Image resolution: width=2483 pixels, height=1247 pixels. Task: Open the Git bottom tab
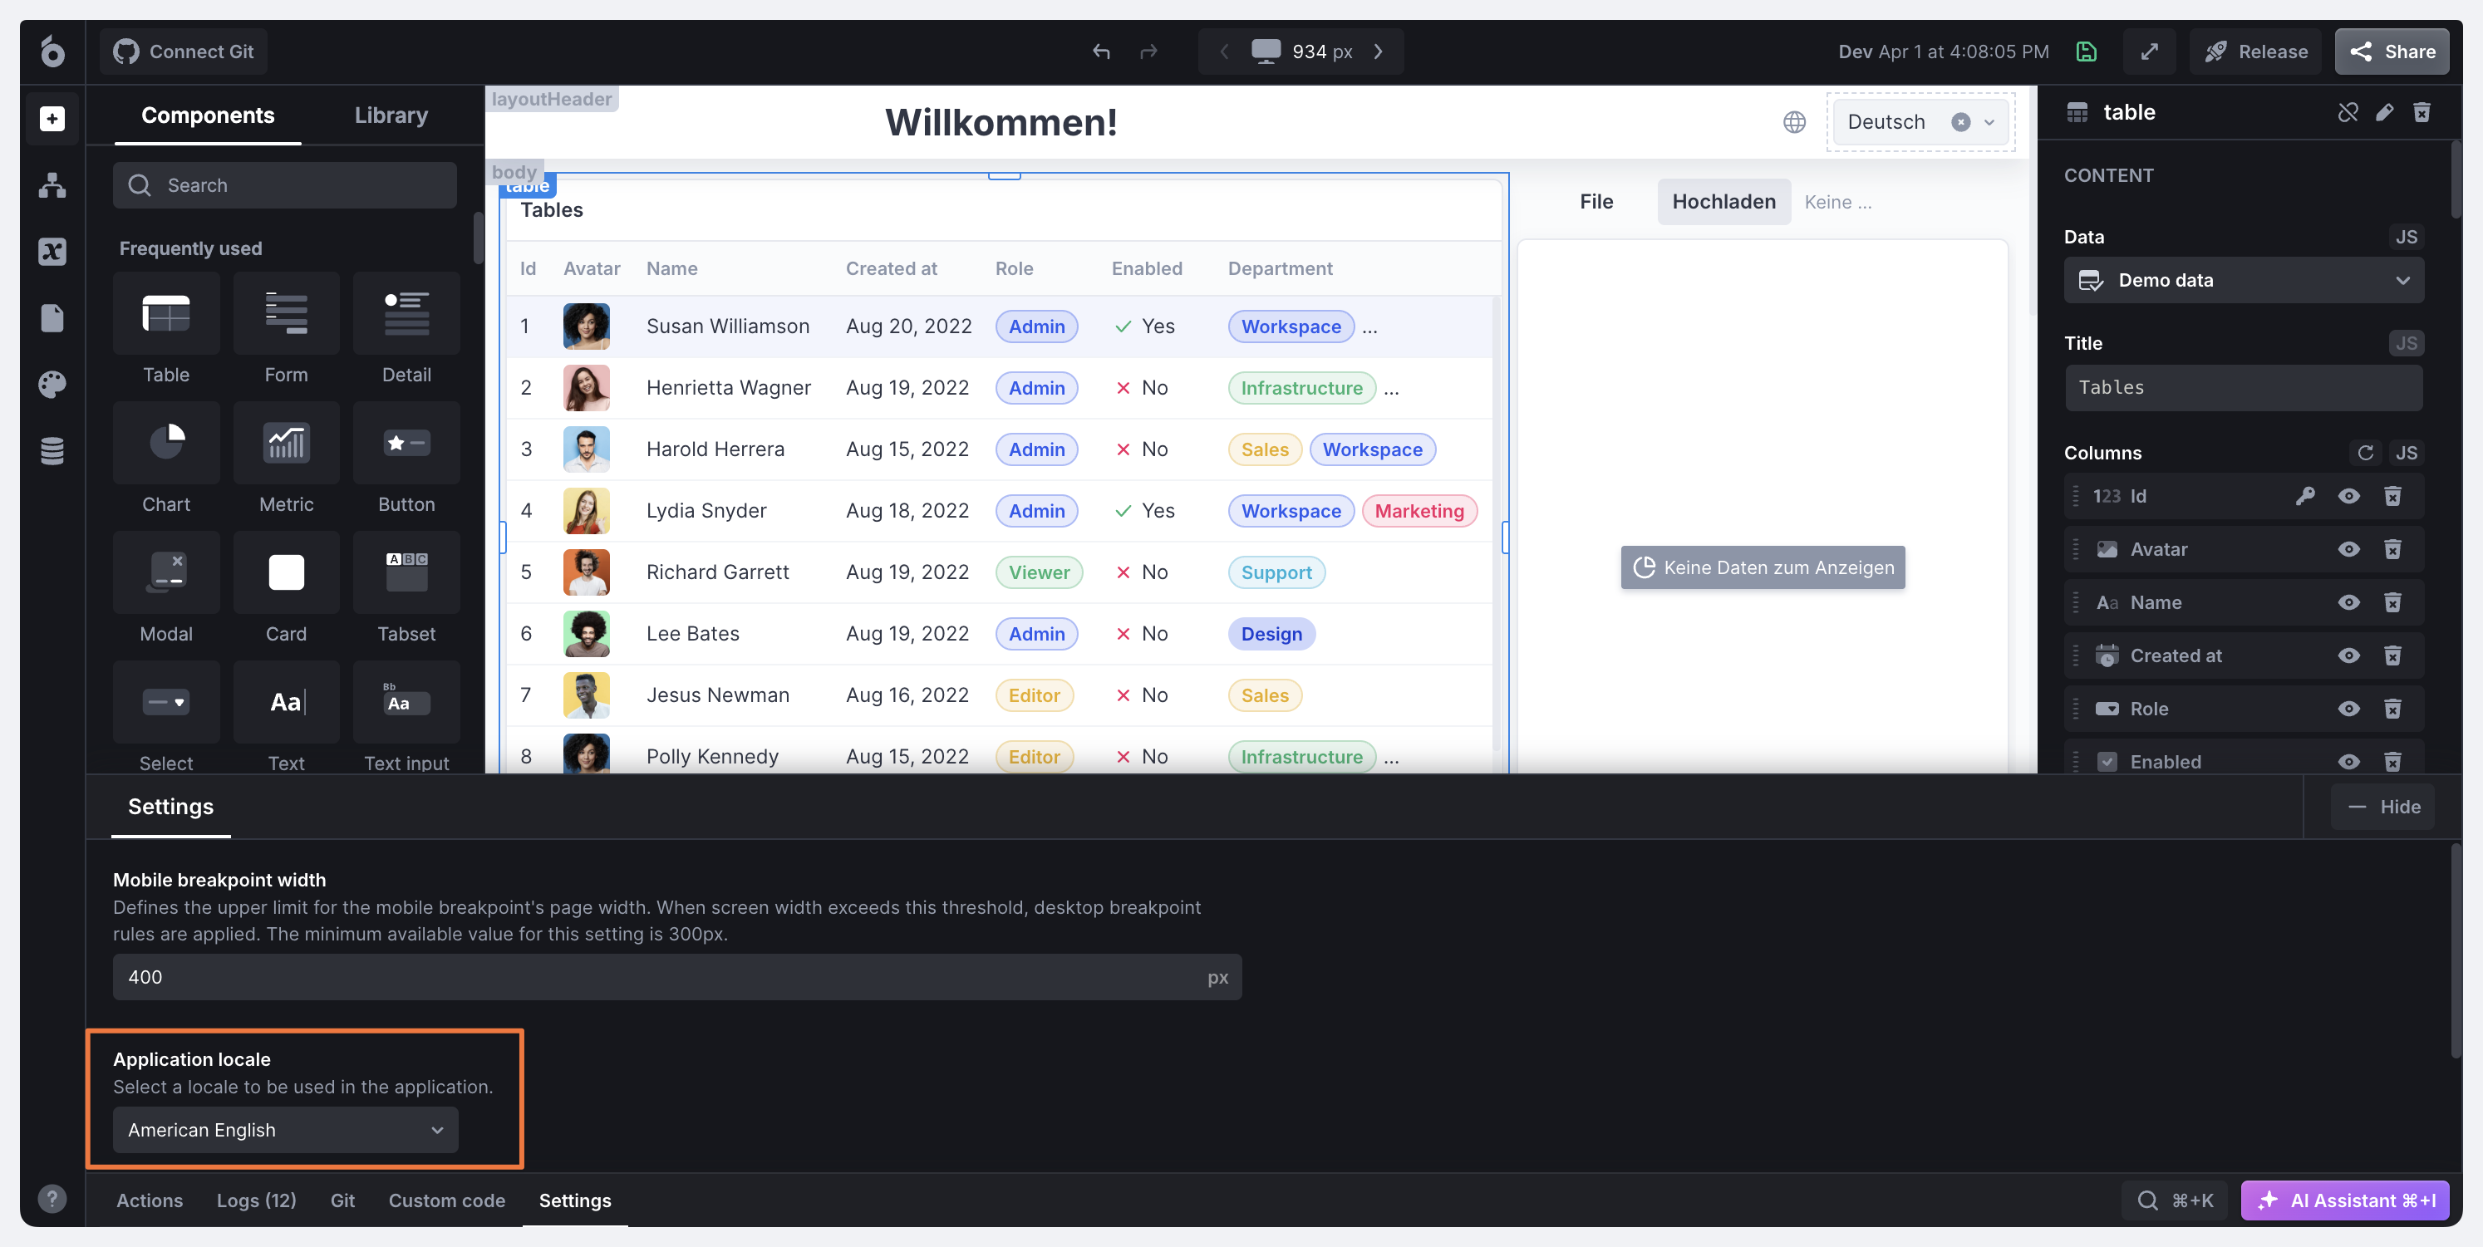[342, 1200]
